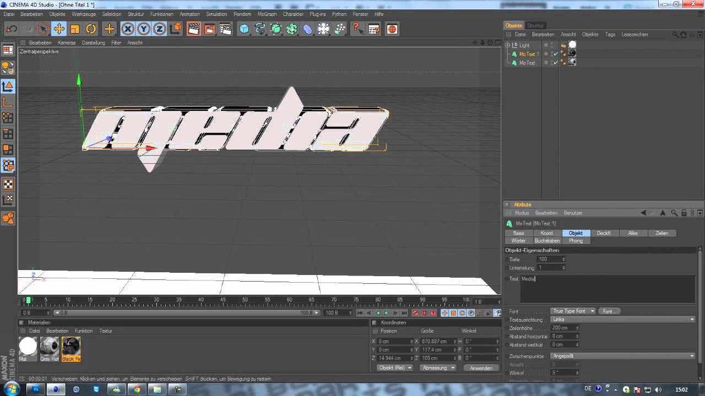Screen dimensions: 705x396
Task: Open Zwischenpunkte Angepaßt dropdown
Action: (x=623, y=356)
